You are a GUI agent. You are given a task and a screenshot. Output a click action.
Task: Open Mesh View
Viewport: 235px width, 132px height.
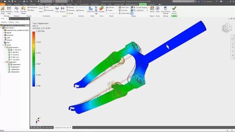click(x=91, y=10)
